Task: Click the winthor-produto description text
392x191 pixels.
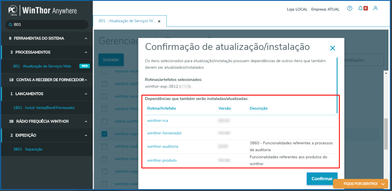Action: click(x=288, y=160)
